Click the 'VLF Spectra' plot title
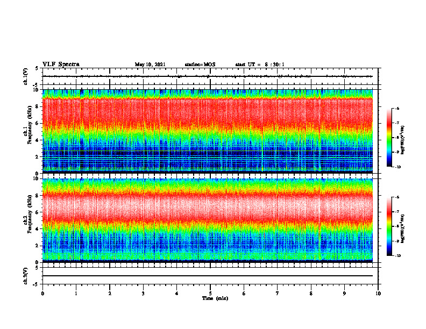The width and height of the screenshot is (426, 329). tap(61, 65)
